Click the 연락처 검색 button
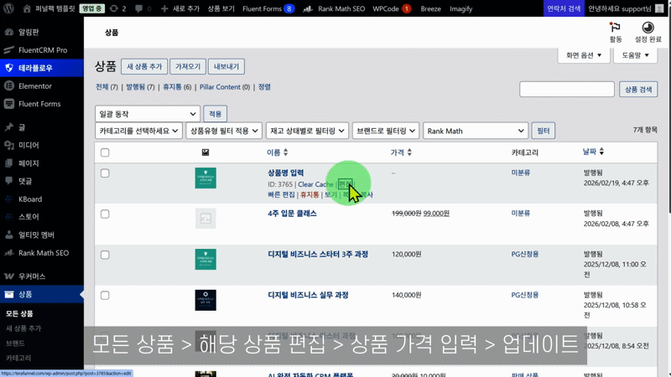 pyautogui.click(x=564, y=8)
